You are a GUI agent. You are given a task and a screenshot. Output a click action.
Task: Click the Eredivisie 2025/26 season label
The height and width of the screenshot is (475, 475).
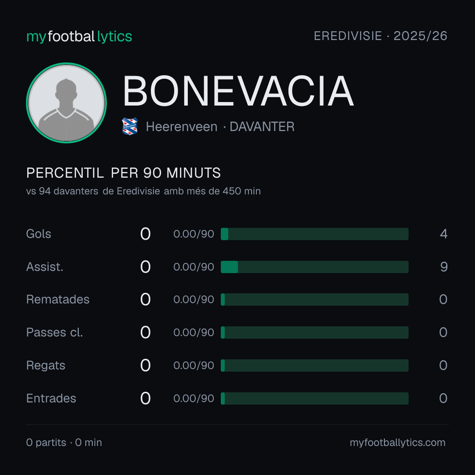click(380, 36)
